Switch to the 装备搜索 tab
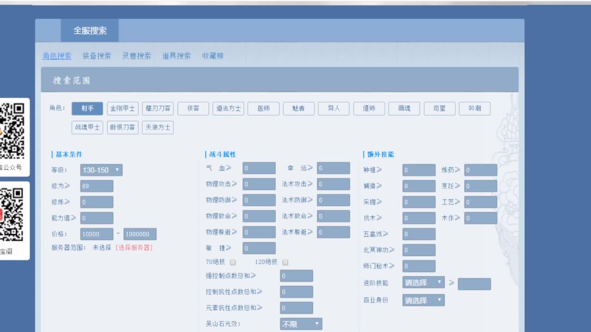 click(97, 56)
